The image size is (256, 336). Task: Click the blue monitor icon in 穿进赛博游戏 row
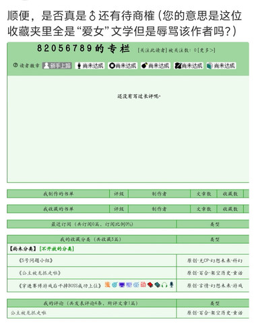(122, 285)
